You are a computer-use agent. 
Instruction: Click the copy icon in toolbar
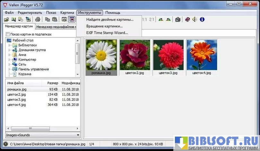point(48,20)
